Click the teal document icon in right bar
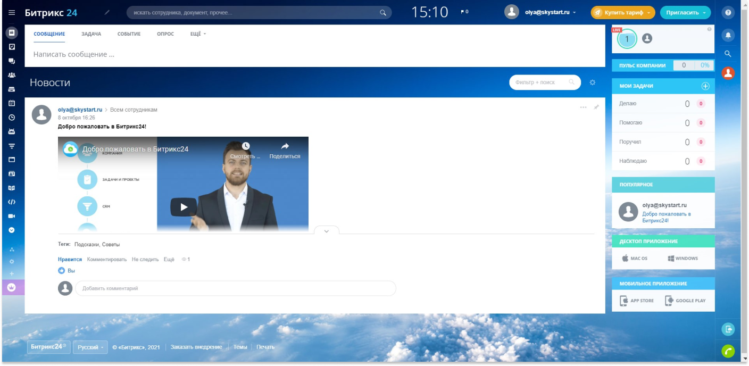The image size is (749, 366). point(728,329)
